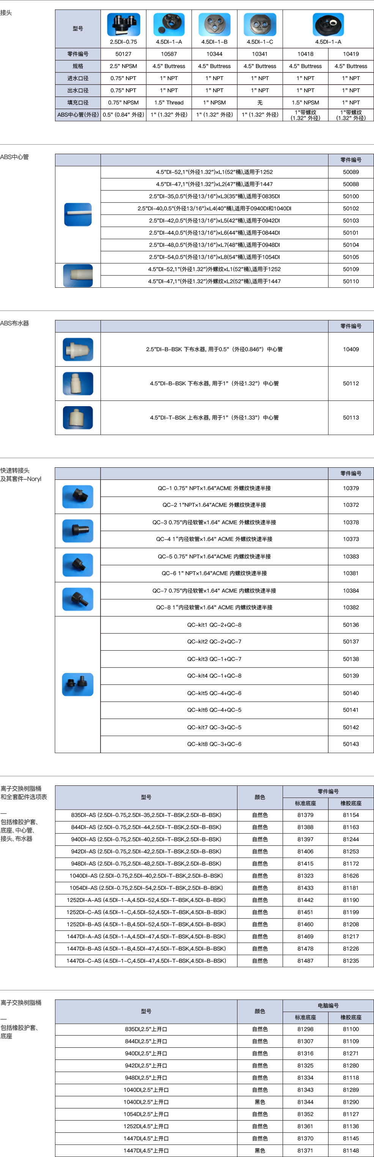Select the QC-1 and QC-2 connector image
Screen dimensions: 374x1157
(78, 496)
